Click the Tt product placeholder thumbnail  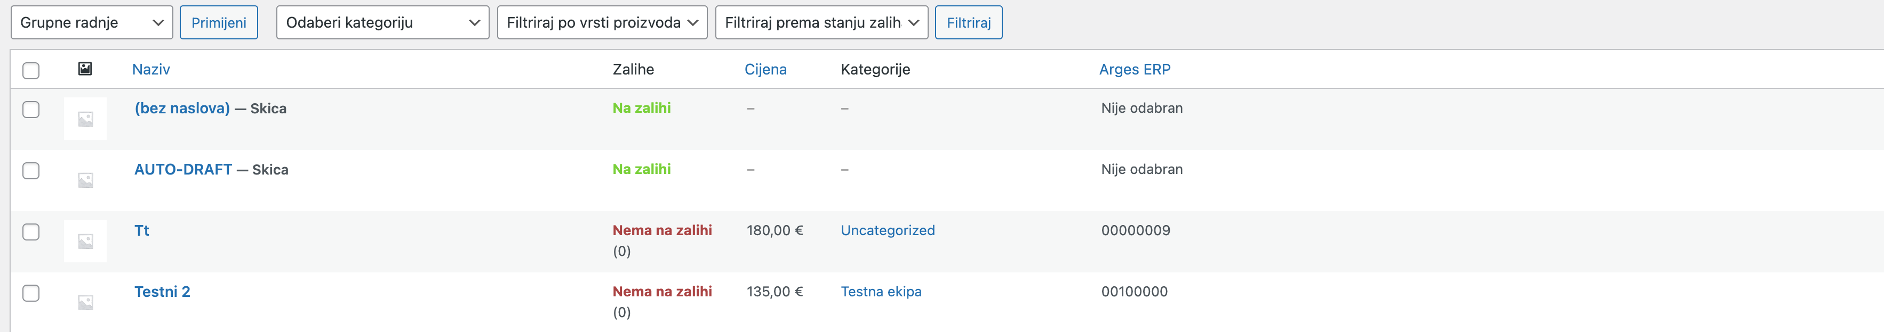click(x=85, y=241)
